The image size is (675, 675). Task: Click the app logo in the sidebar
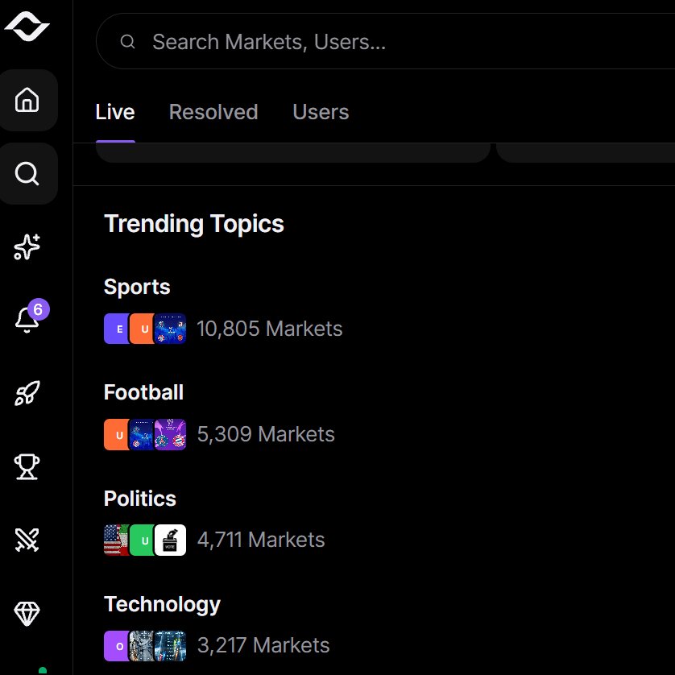click(27, 27)
